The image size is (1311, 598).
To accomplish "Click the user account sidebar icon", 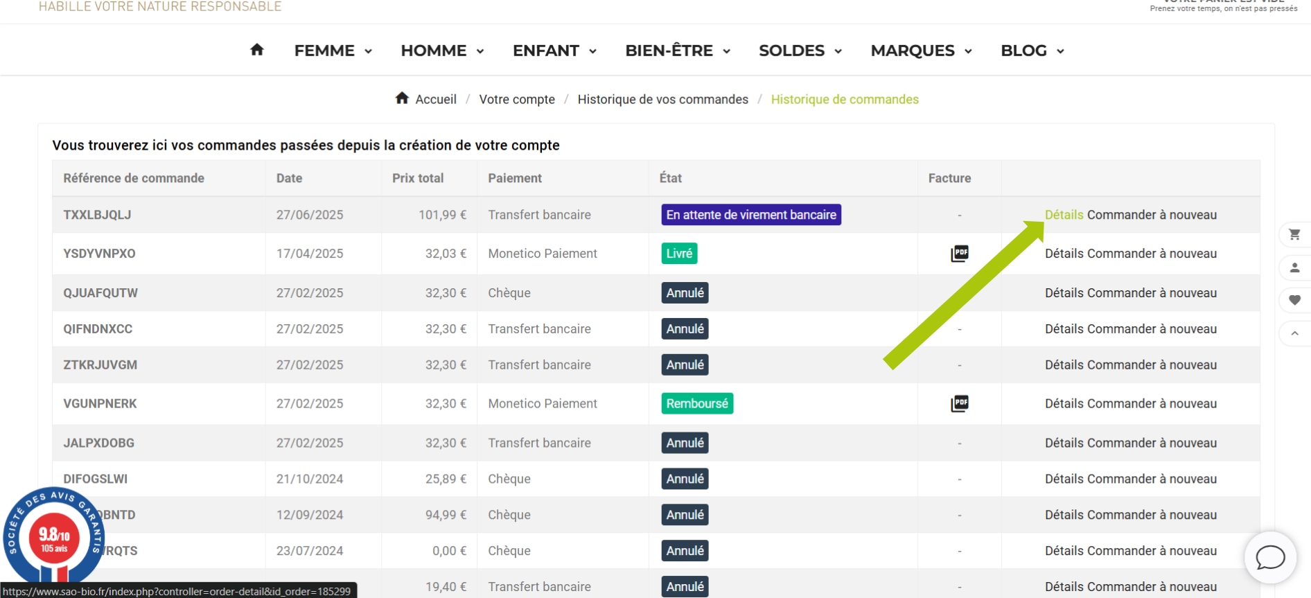I will [1294, 267].
